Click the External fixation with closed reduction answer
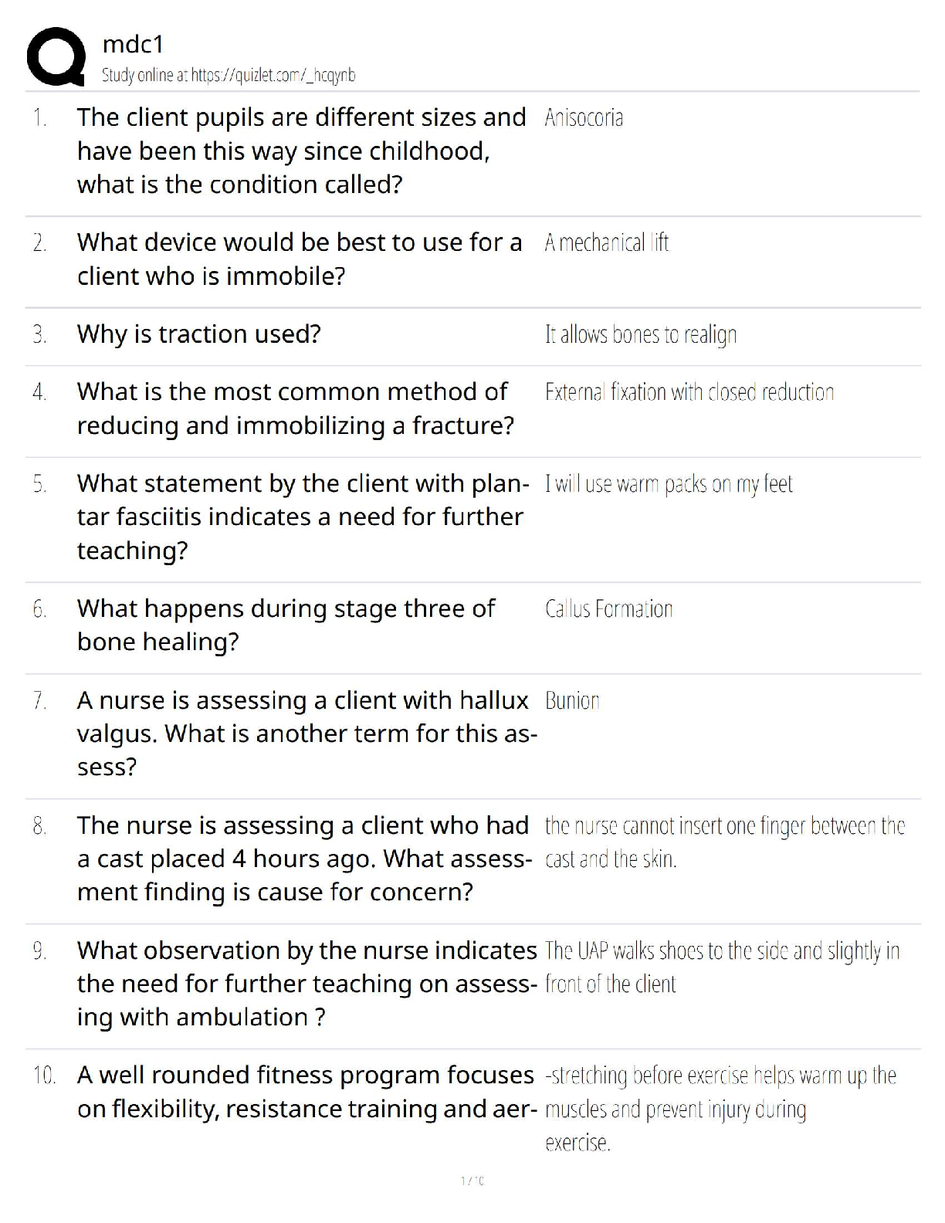 coord(689,392)
